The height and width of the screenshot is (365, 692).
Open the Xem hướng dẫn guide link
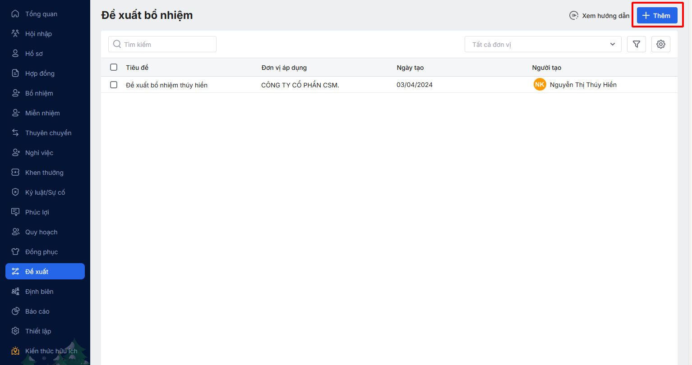(x=605, y=16)
